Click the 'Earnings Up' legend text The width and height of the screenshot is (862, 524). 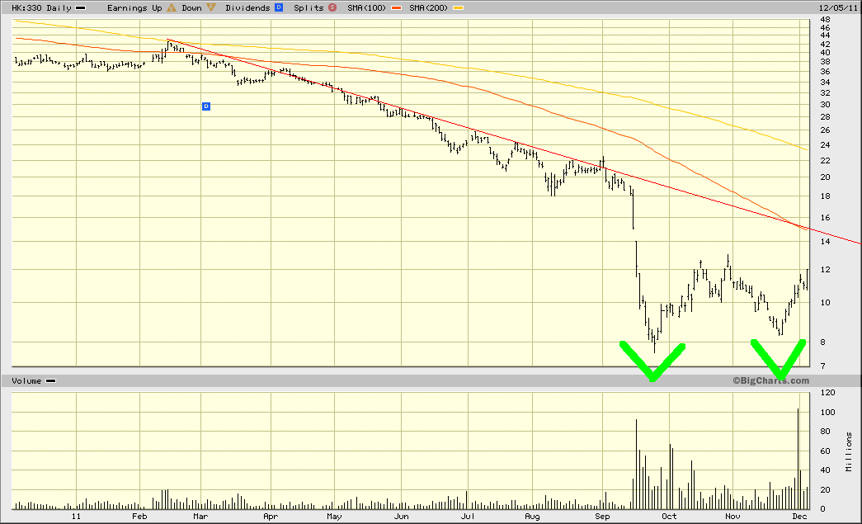coord(134,7)
